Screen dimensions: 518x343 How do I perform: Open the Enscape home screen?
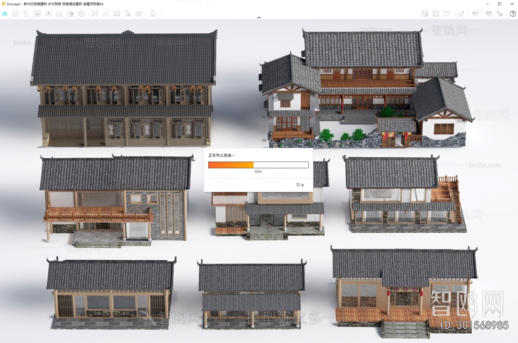[x=5, y=14]
